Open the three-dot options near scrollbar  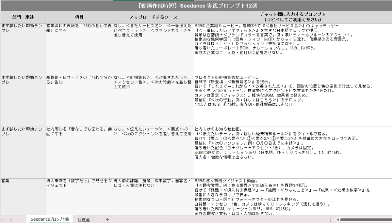point(331,220)
